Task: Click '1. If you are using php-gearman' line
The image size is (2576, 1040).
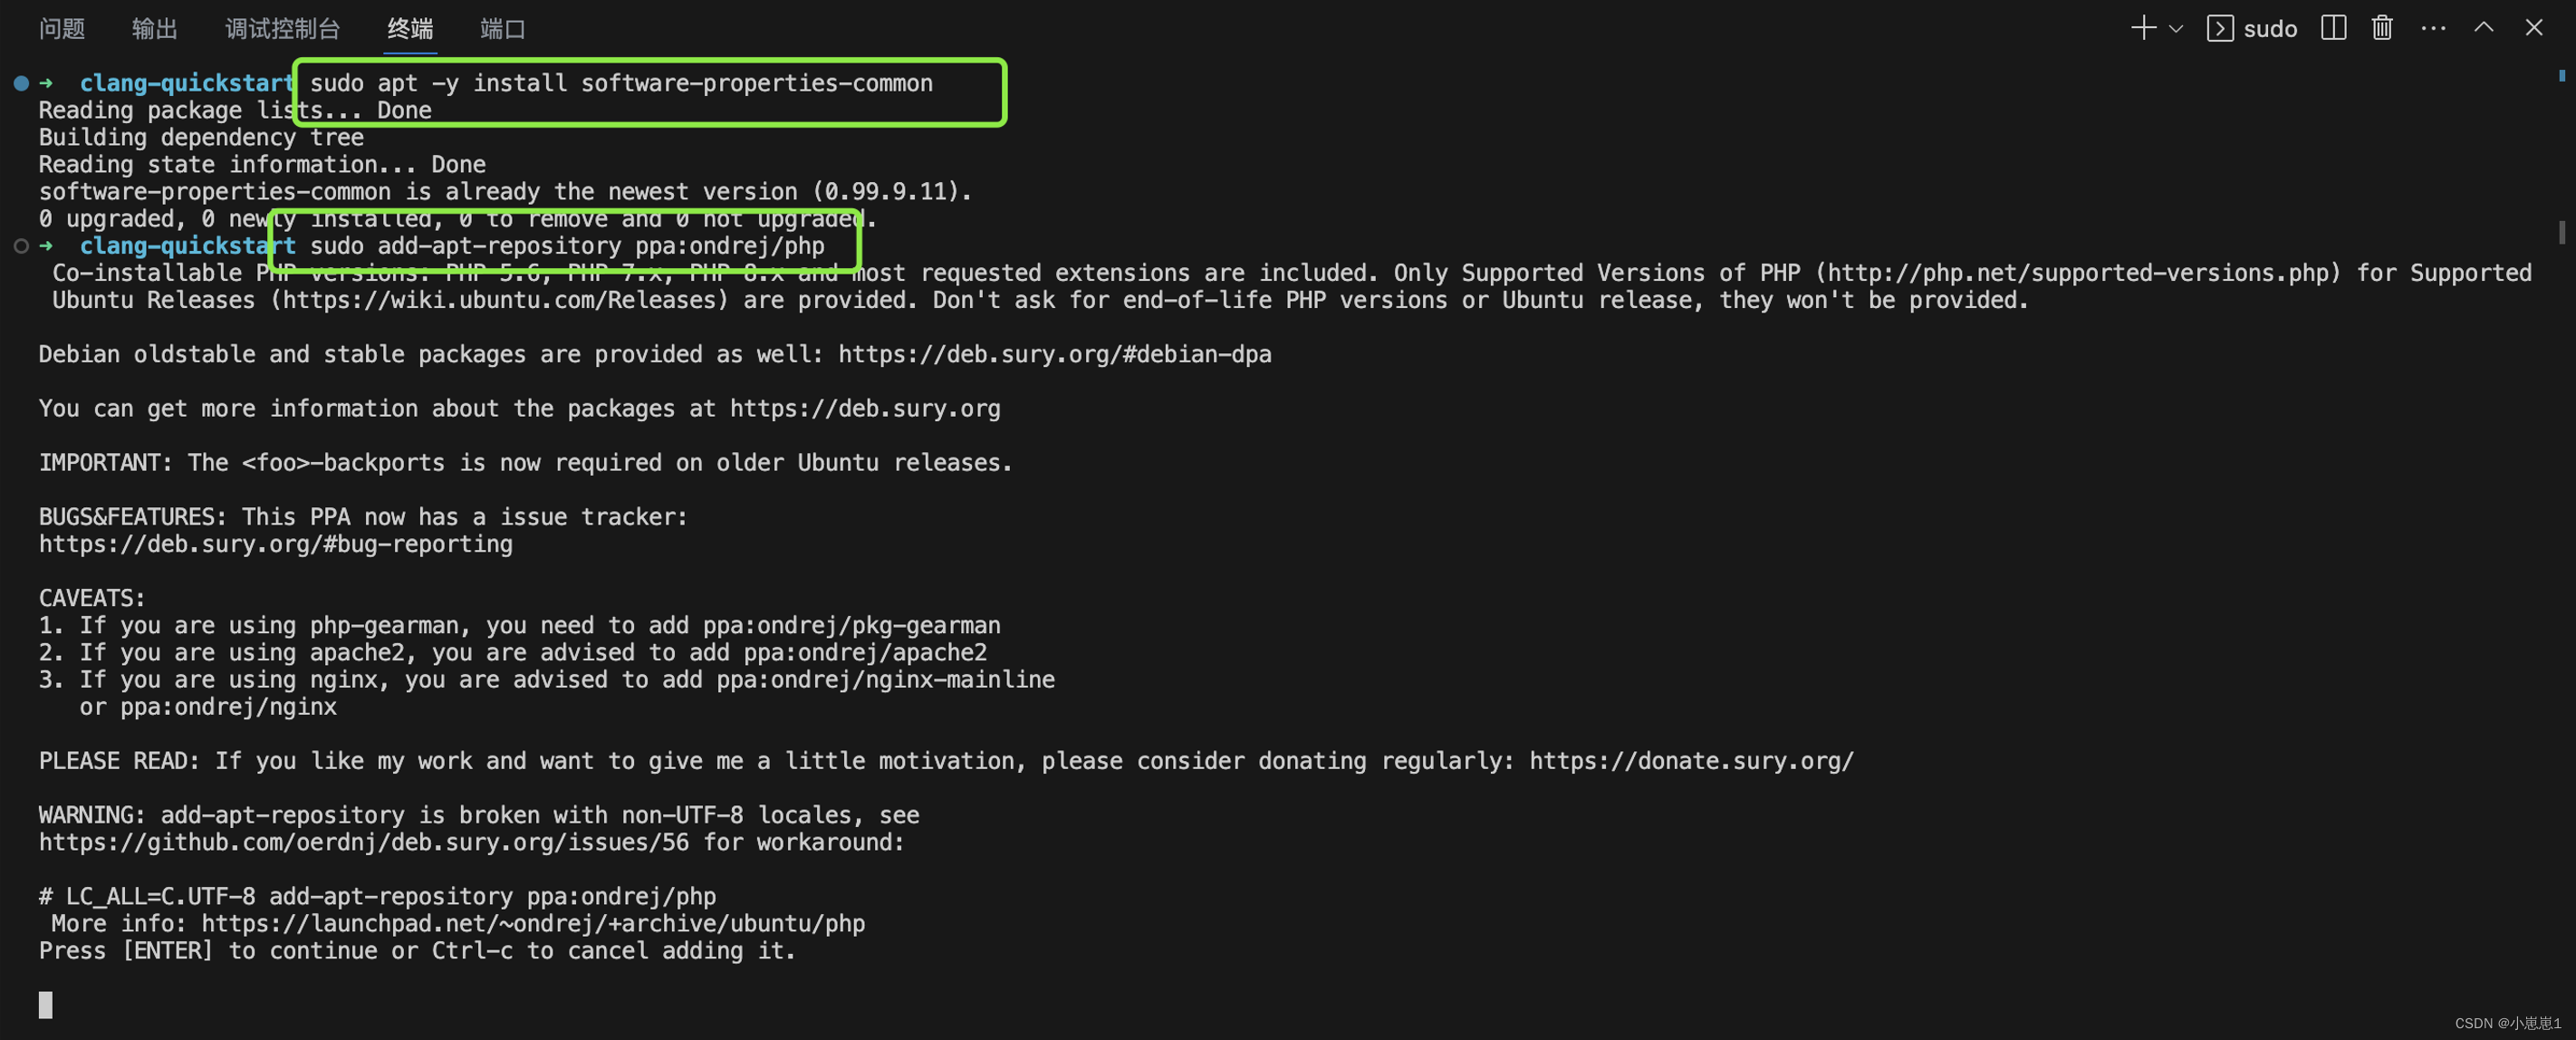Action: [520, 626]
